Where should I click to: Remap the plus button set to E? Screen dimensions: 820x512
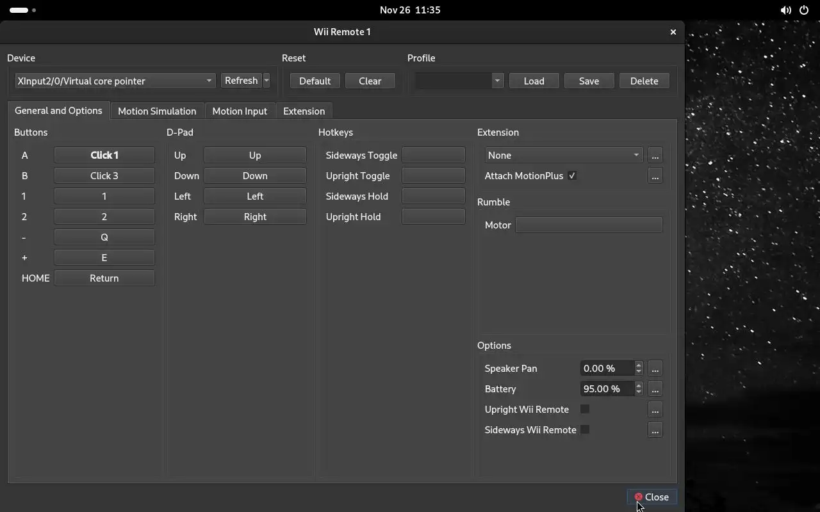pyautogui.click(x=104, y=257)
